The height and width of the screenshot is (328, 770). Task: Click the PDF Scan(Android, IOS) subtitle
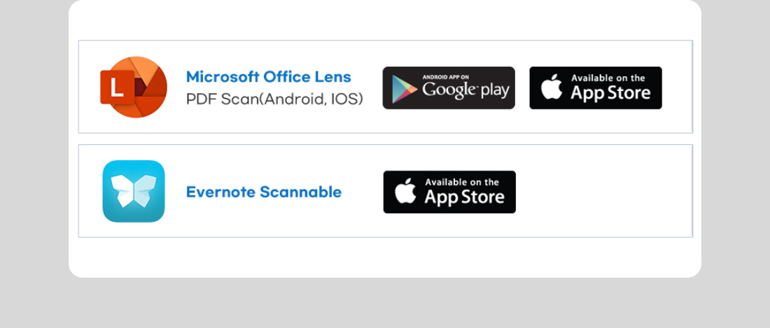(274, 99)
